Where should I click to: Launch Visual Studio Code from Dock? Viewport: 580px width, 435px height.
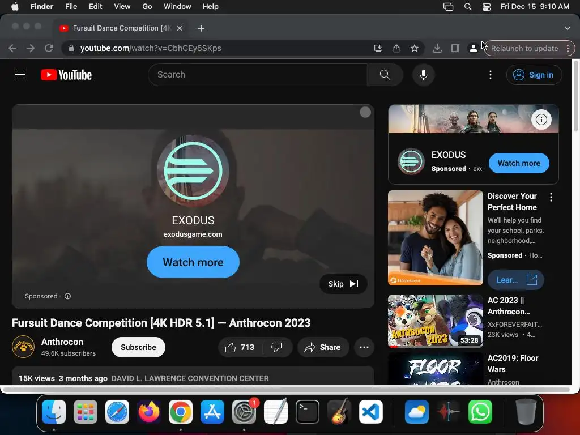[371, 412]
